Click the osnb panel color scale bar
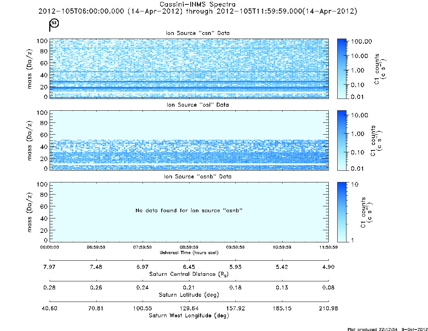Image resolution: width=428 pixels, height=331 pixels. [x=342, y=212]
